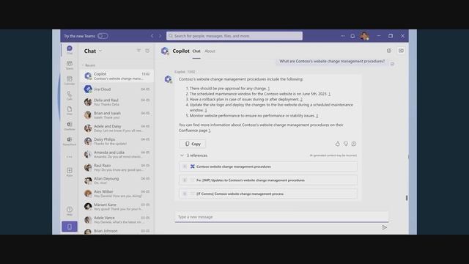Collapse the Recent chats section

point(83,65)
